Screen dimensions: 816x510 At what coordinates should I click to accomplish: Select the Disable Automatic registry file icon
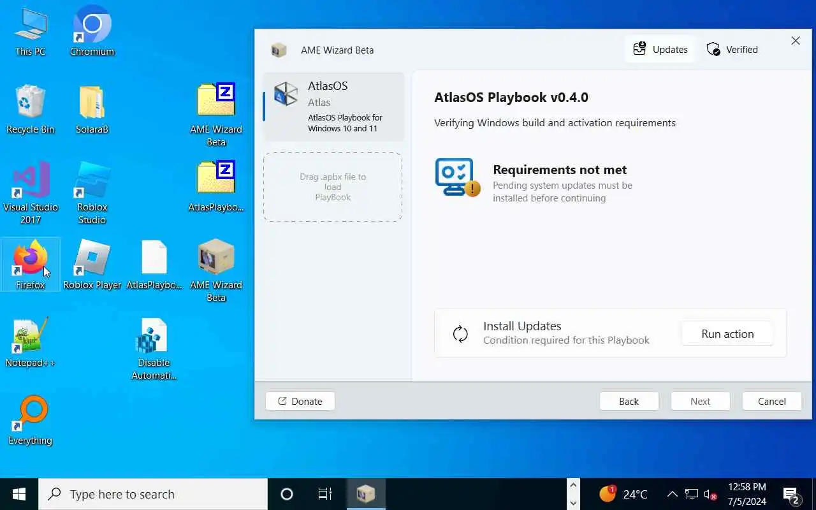(x=154, y=349)
